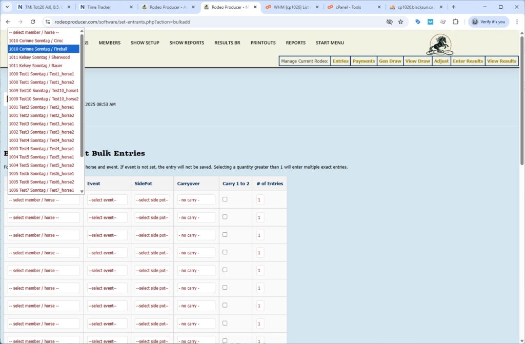Image resolution: width=525 pixels, height=344 pixels.
Task: Open a new browser tab with the plus icon
Action: [x=453, y=7]
